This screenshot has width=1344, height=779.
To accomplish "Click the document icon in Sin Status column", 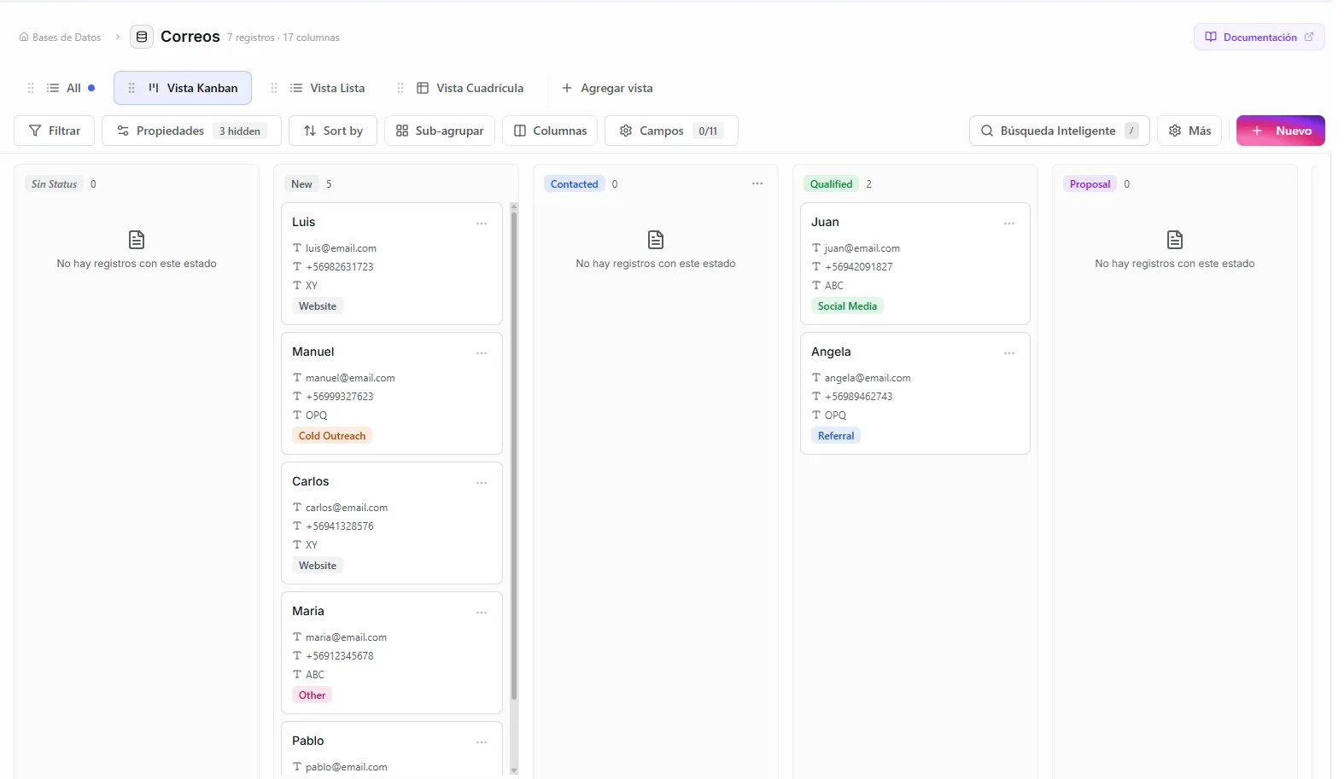I will [x=137, y=240].
